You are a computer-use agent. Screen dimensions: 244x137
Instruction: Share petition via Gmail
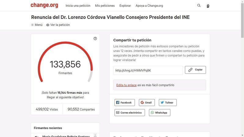click(x=147, y=103)
